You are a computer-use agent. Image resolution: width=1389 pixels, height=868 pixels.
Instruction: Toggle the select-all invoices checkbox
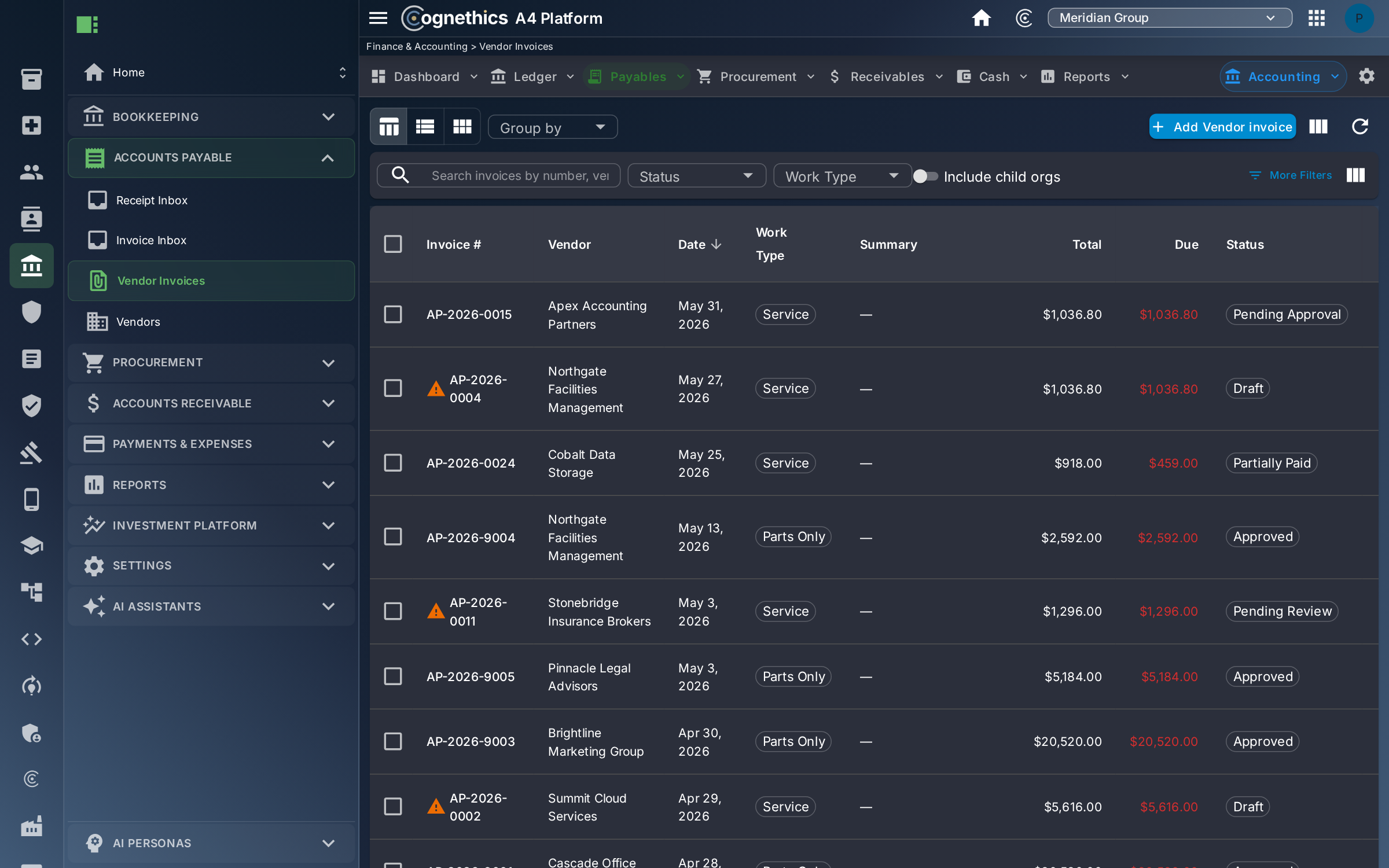(x=393, y=244)
